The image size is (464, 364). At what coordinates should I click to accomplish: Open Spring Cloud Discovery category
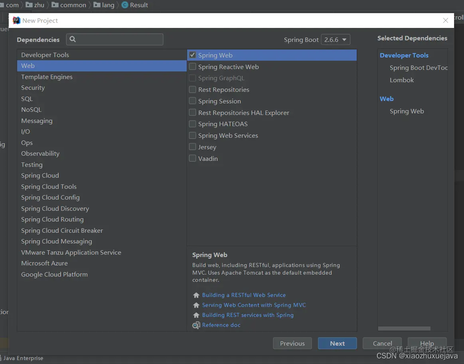102,208
